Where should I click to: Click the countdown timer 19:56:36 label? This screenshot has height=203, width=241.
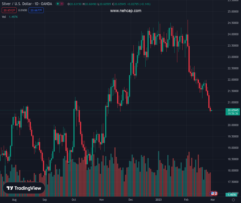tap(233, 114)
